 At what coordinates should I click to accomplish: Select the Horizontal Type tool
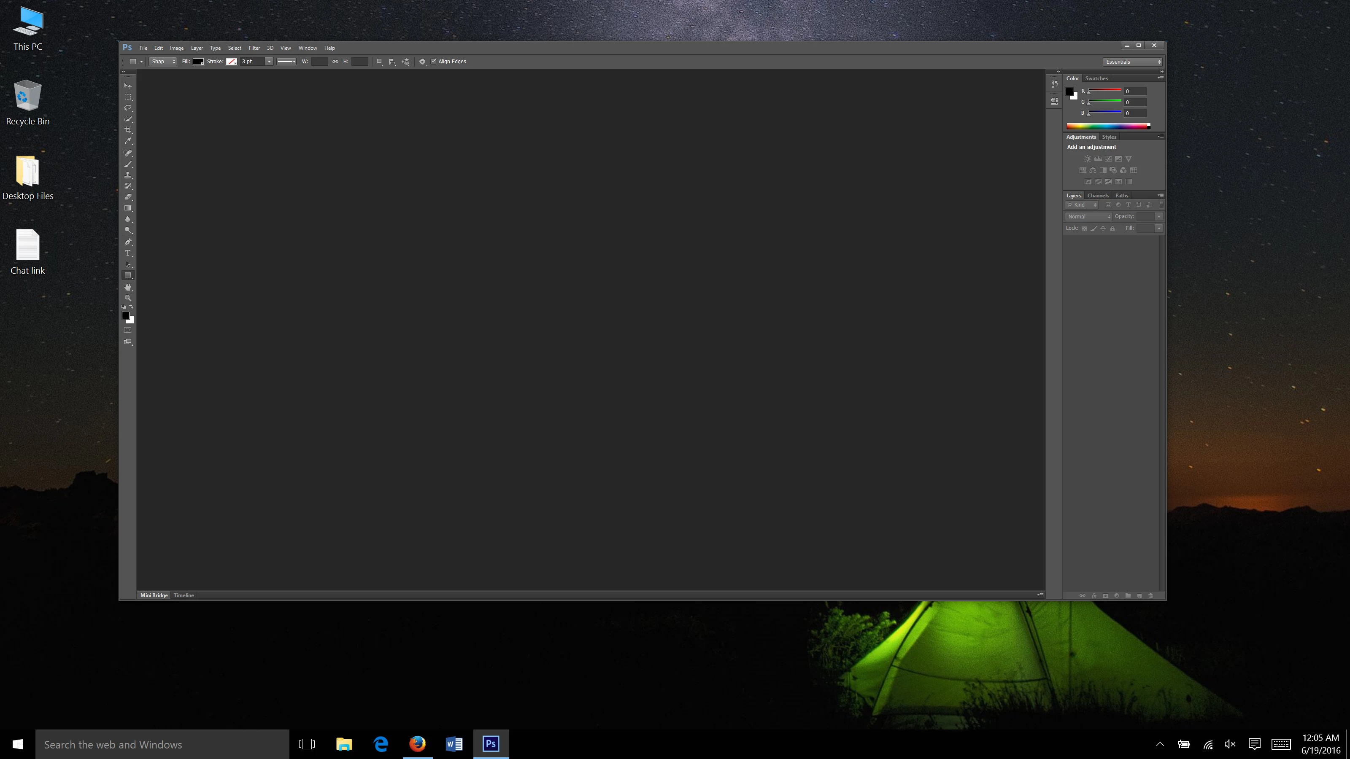click(127, 253)
